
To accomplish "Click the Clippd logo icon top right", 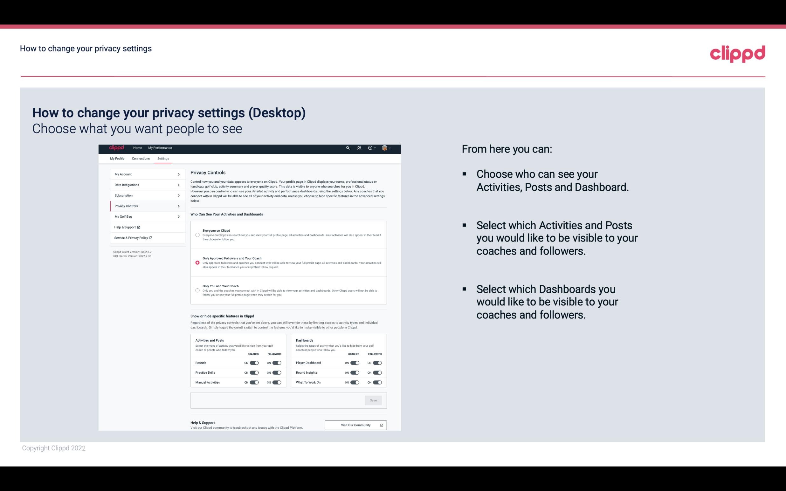I will (737, 54).
